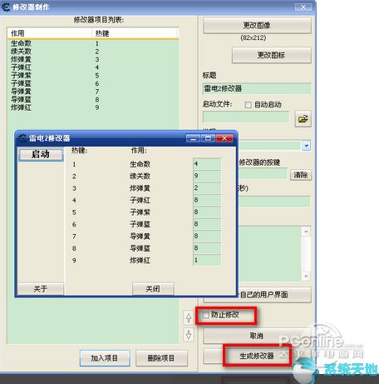Edit the 续关数 value field
Image resolution: width=379 pixels, height=384 pixels.
[207, 176]
